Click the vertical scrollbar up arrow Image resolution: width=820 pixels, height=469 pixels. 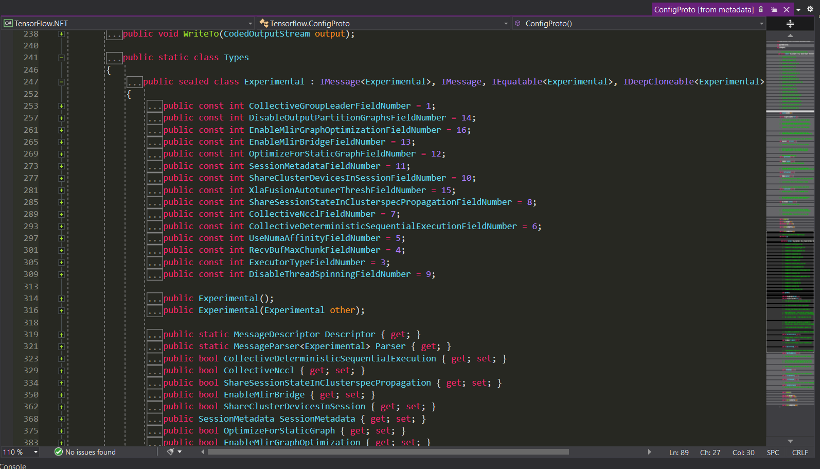[790, 36]
